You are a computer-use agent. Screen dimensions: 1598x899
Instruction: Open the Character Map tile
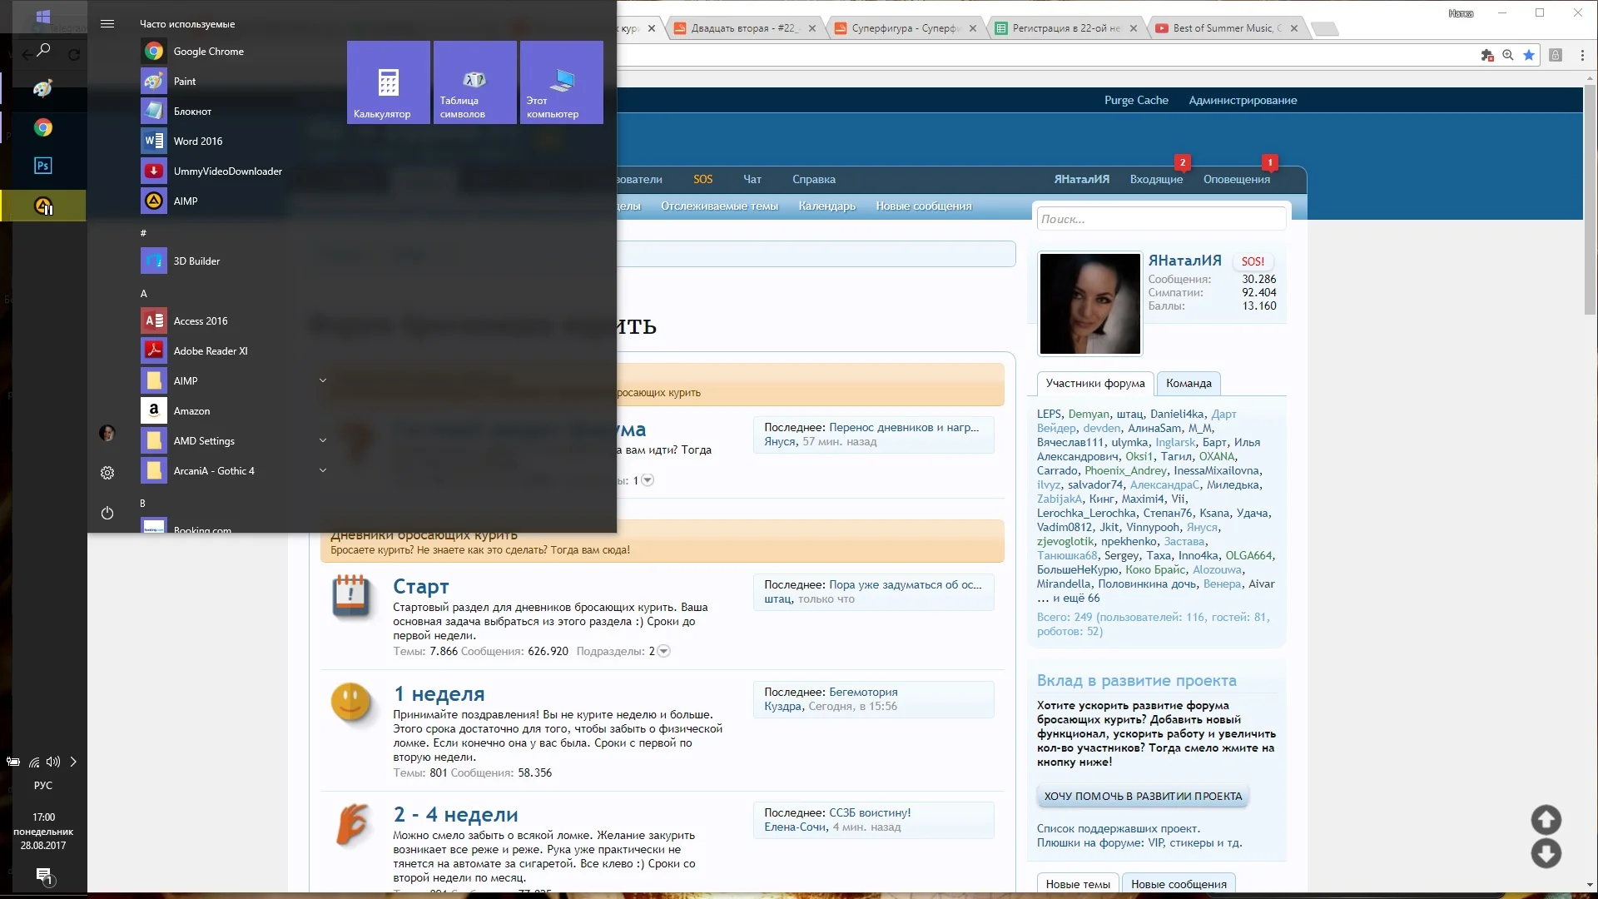474,83
